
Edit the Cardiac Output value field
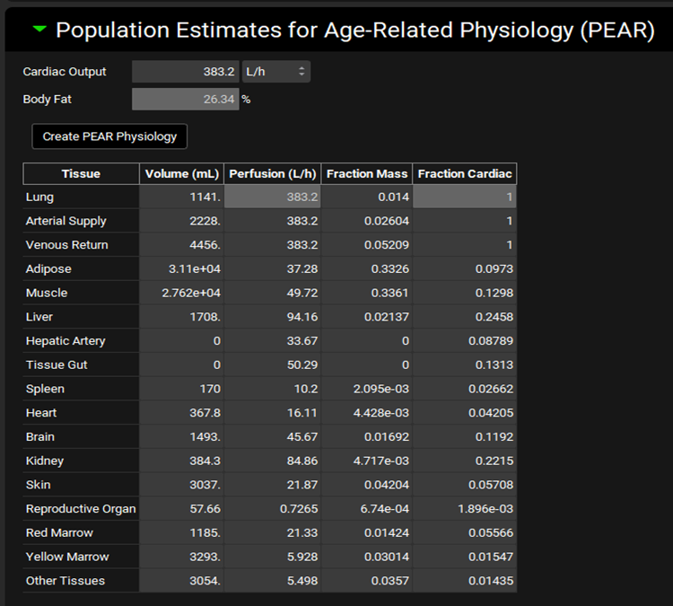[186, 72]
